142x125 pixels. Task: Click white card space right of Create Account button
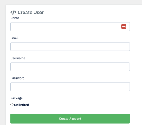tap(136, 119)
